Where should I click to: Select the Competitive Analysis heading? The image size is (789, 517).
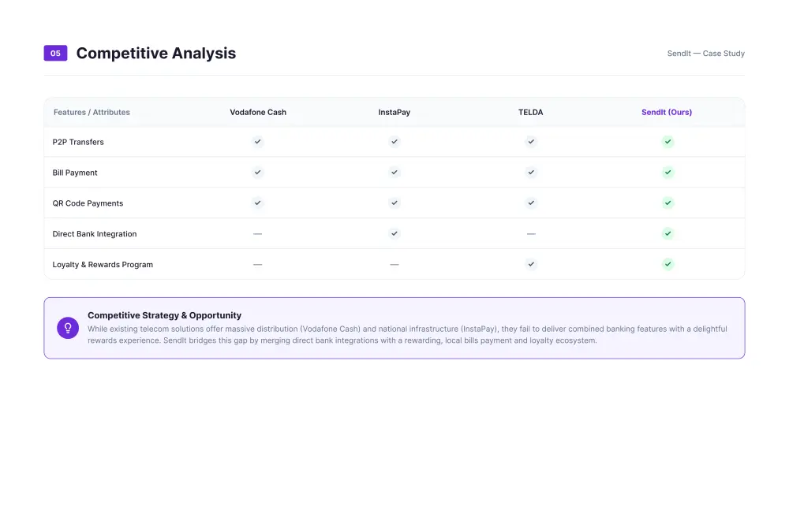coord(156,54)
